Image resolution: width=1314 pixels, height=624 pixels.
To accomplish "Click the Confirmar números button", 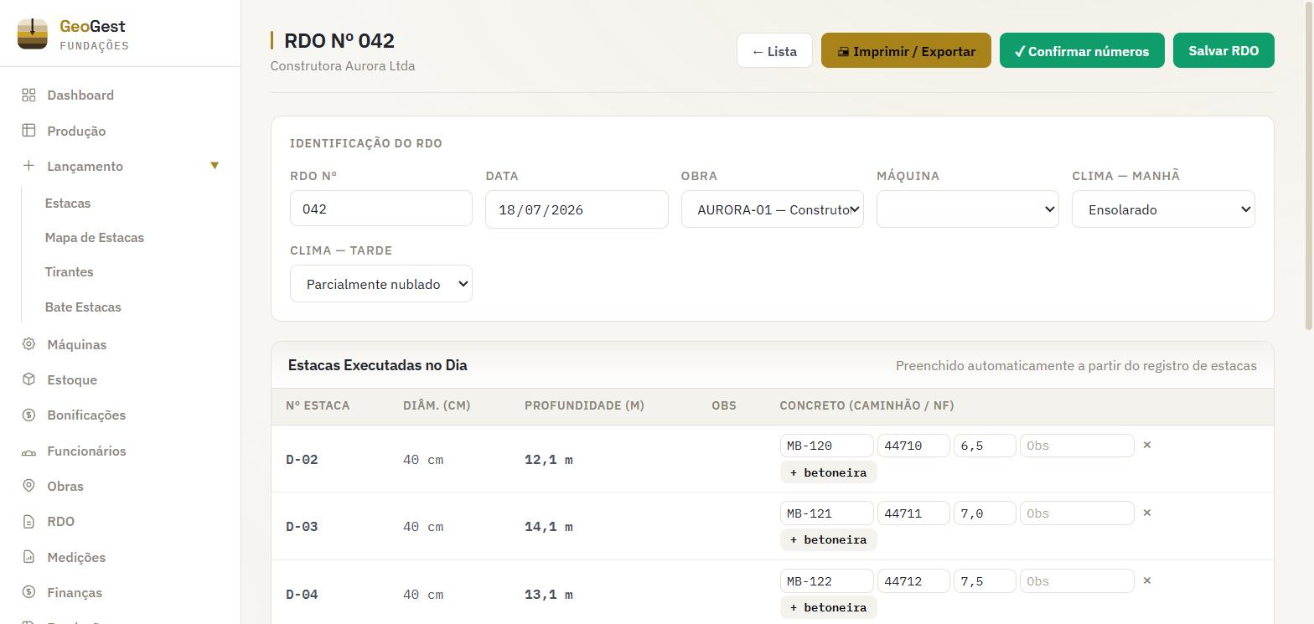I will point(1082,51).
